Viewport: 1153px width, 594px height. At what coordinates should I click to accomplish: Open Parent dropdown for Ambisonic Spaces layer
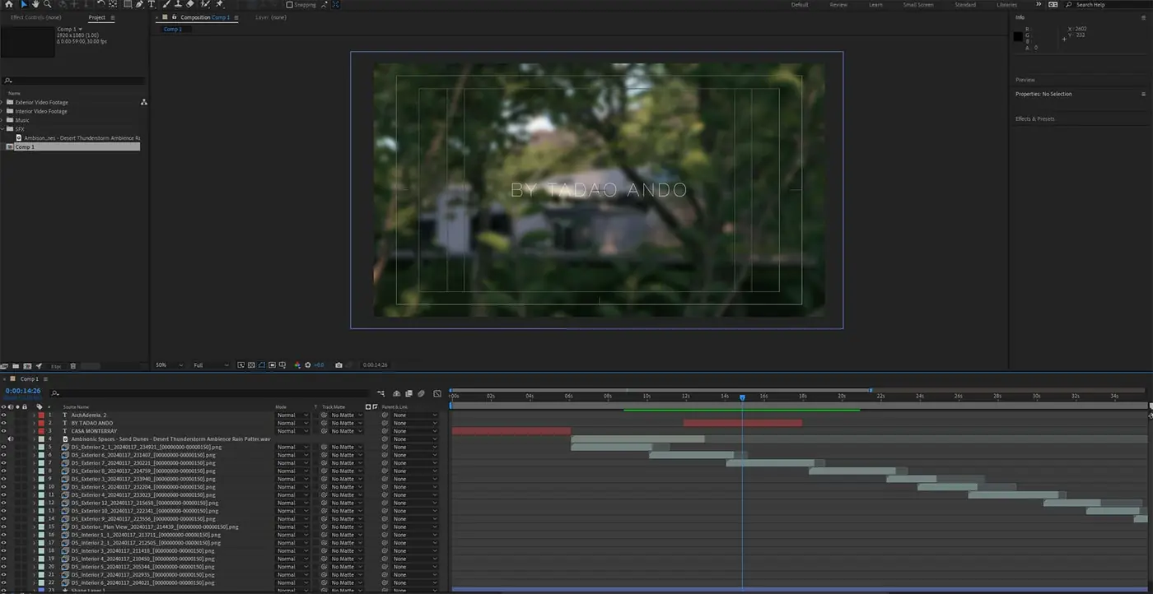[x=414, y=439]
